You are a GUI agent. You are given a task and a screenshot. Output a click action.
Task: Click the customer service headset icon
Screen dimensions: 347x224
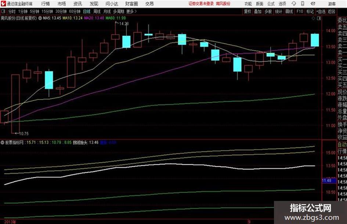294,4
